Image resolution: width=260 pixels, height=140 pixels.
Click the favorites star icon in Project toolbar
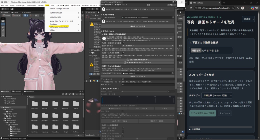(77, 94)
